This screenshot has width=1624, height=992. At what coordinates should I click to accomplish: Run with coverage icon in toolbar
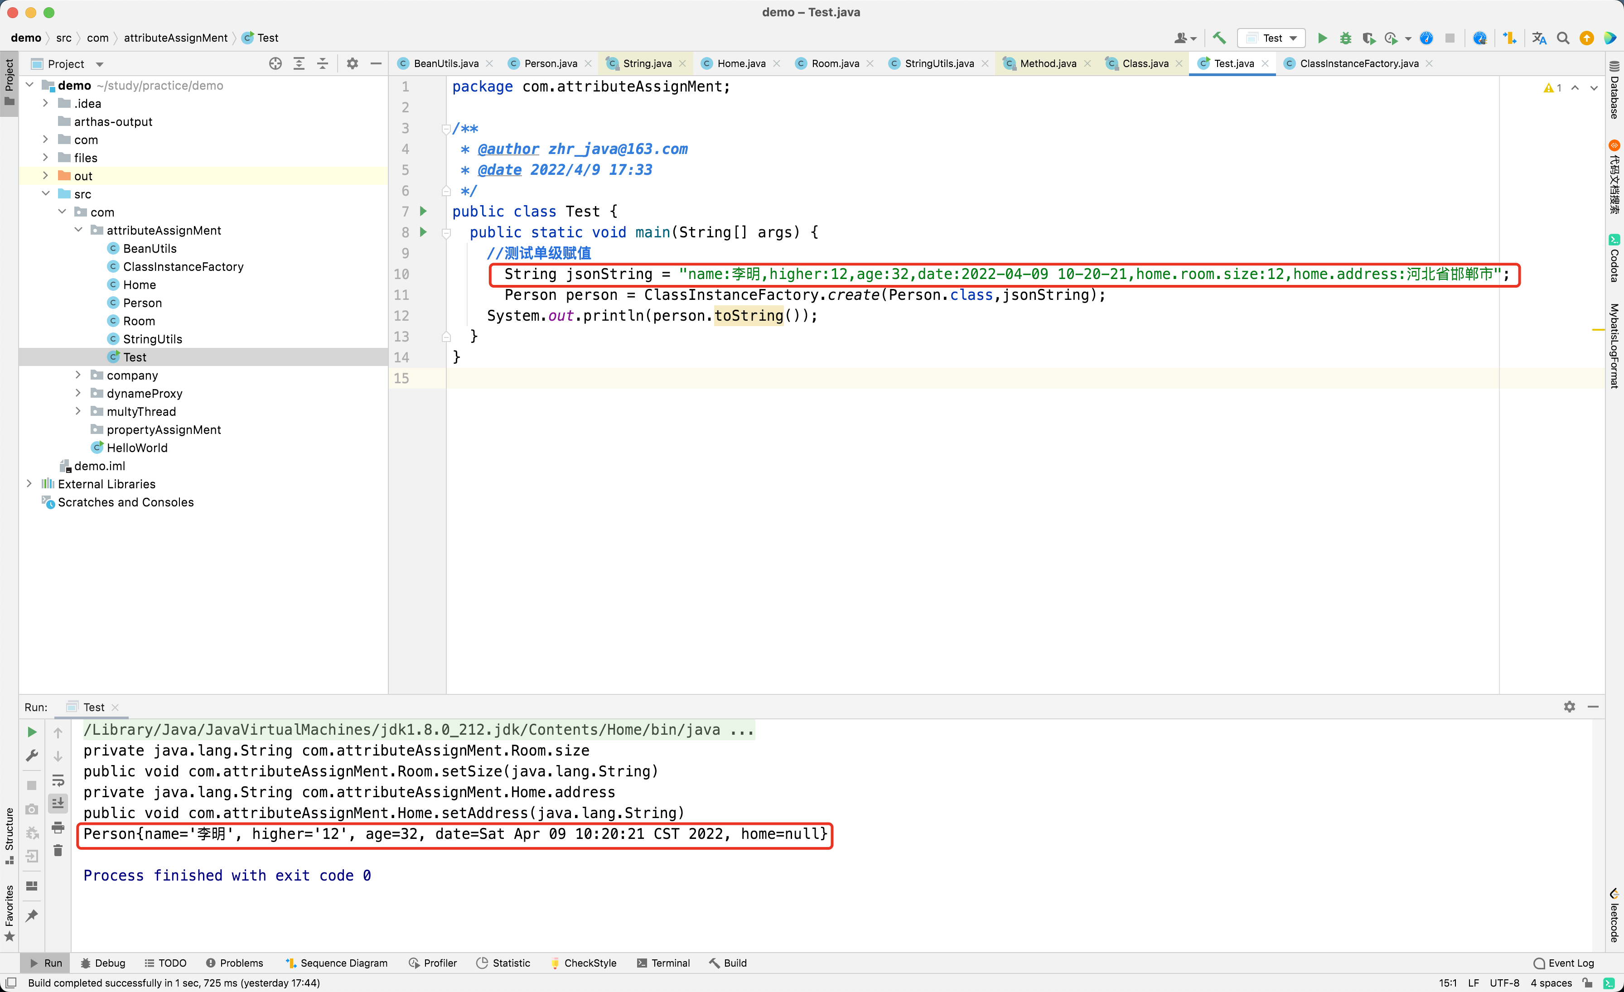pos(1369,38)
